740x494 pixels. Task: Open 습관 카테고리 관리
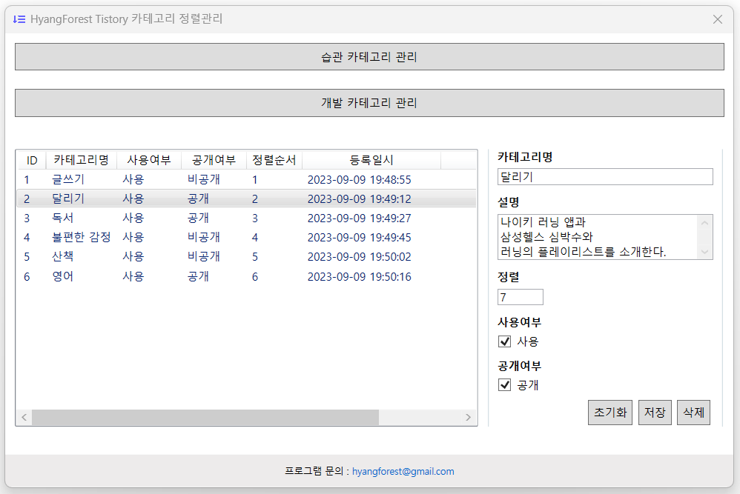tap(369, 57)
